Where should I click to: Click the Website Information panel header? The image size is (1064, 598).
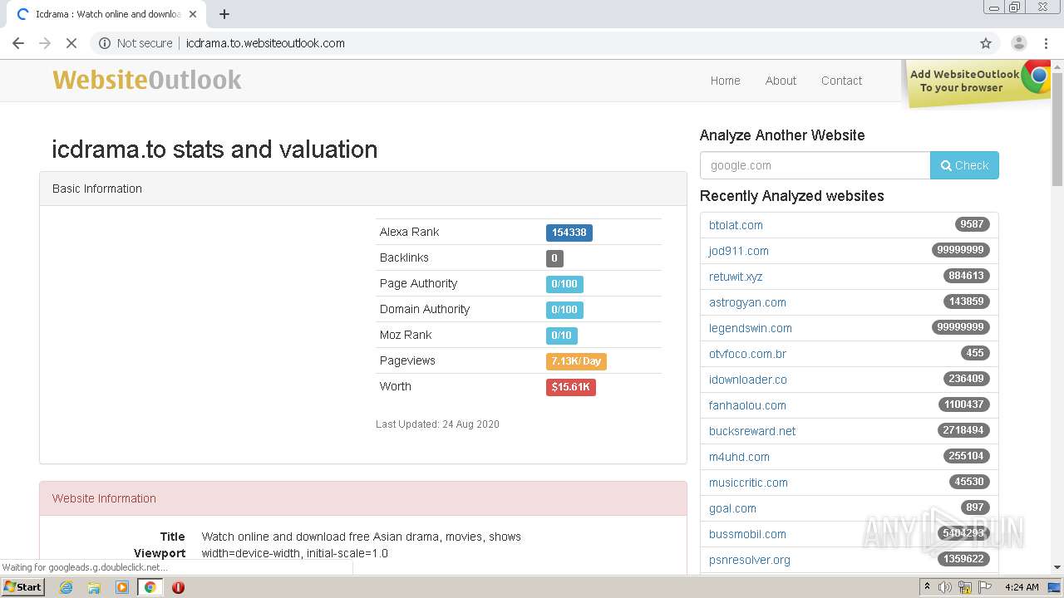(x=363, y=498)
